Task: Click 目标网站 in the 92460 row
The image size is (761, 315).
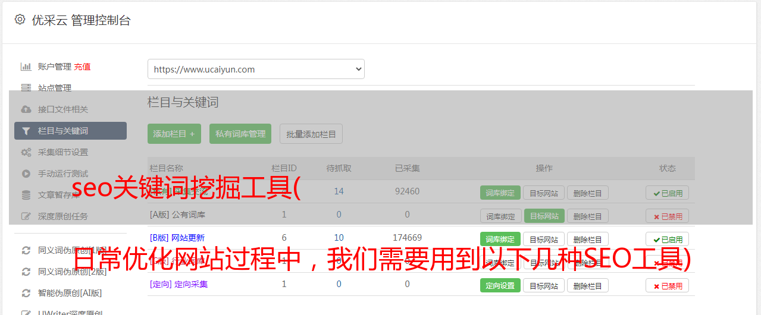Action: pyautogui.click(x=544, y=193)
